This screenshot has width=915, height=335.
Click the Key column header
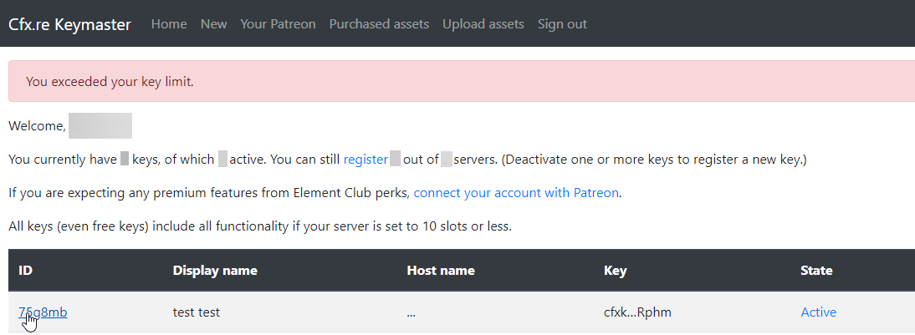pos(615,271)
